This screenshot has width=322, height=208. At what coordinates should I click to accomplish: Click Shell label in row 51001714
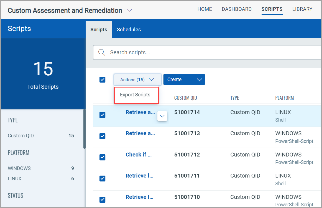(x=280, y=120)
